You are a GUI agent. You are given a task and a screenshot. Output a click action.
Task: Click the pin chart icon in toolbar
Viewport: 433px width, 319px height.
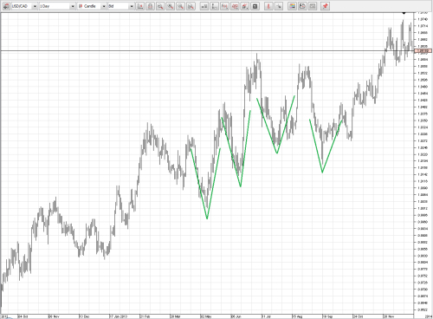pyautogui.click(x=326, y=6)
